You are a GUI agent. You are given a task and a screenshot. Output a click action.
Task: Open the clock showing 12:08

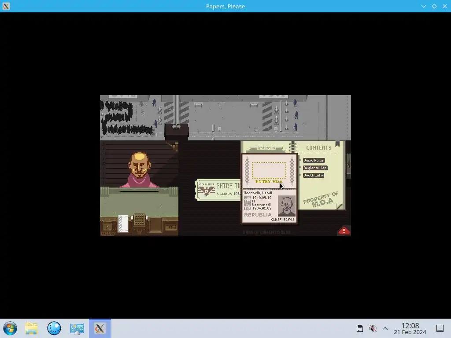410,328
